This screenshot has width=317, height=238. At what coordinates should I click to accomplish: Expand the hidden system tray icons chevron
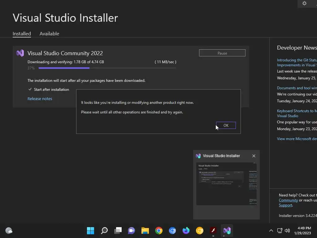(271, 231)
